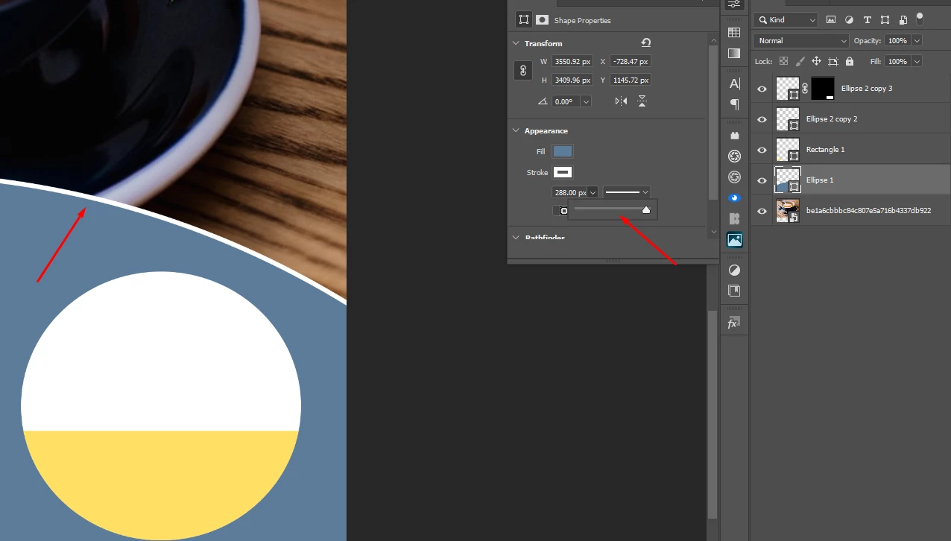This screenshot has width=951, height=541.
Task: Lock transparent pixels
Action: pyautogui.click(x=784, y=61)
